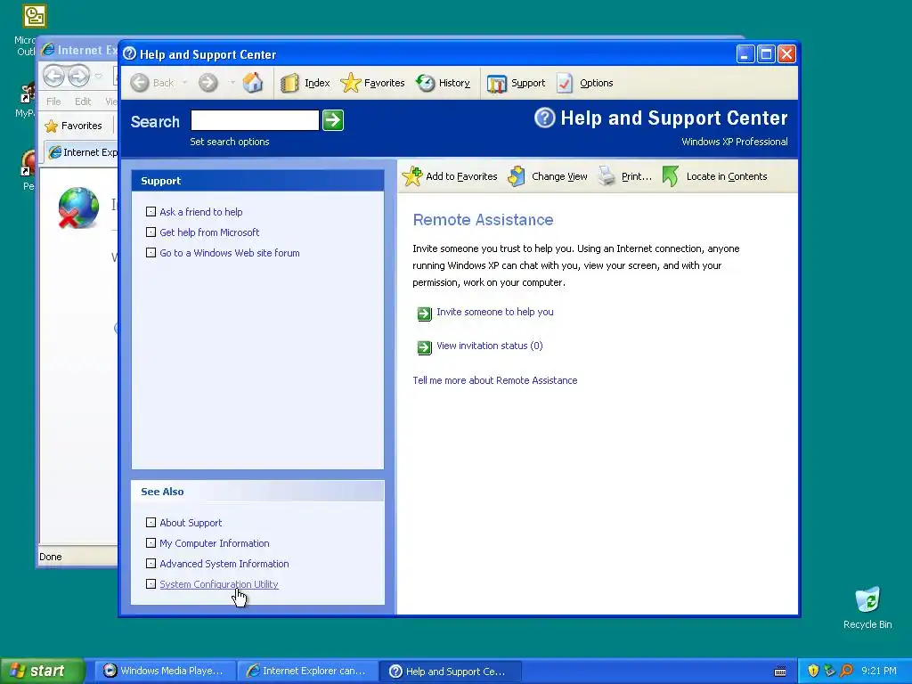Click the Support toolbar icon

(x=497, y=83)
